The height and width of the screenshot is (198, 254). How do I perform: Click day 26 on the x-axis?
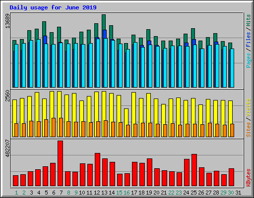(x=201, y=193)
